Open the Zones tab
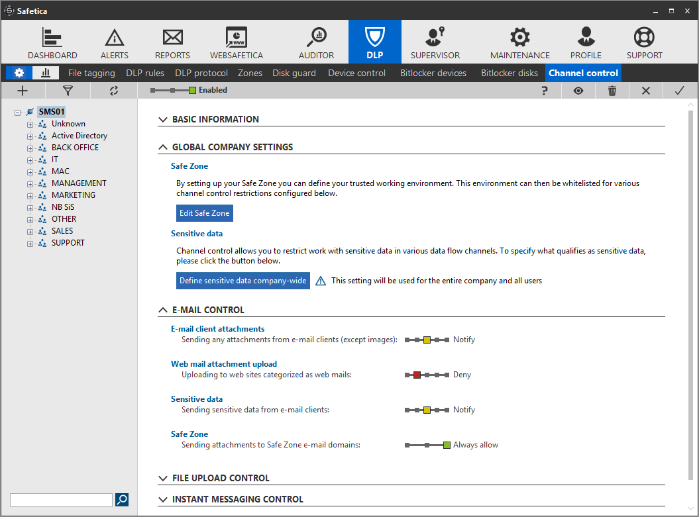This screenshot has height=517, width=699. coord(250,73)
